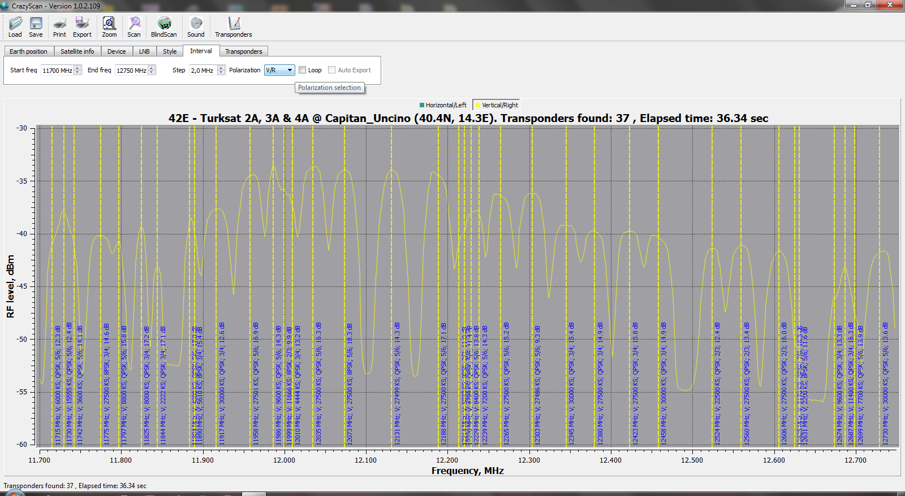
Task: Select Horizontal/Left legend tab
Action: [x=443, y=105]
